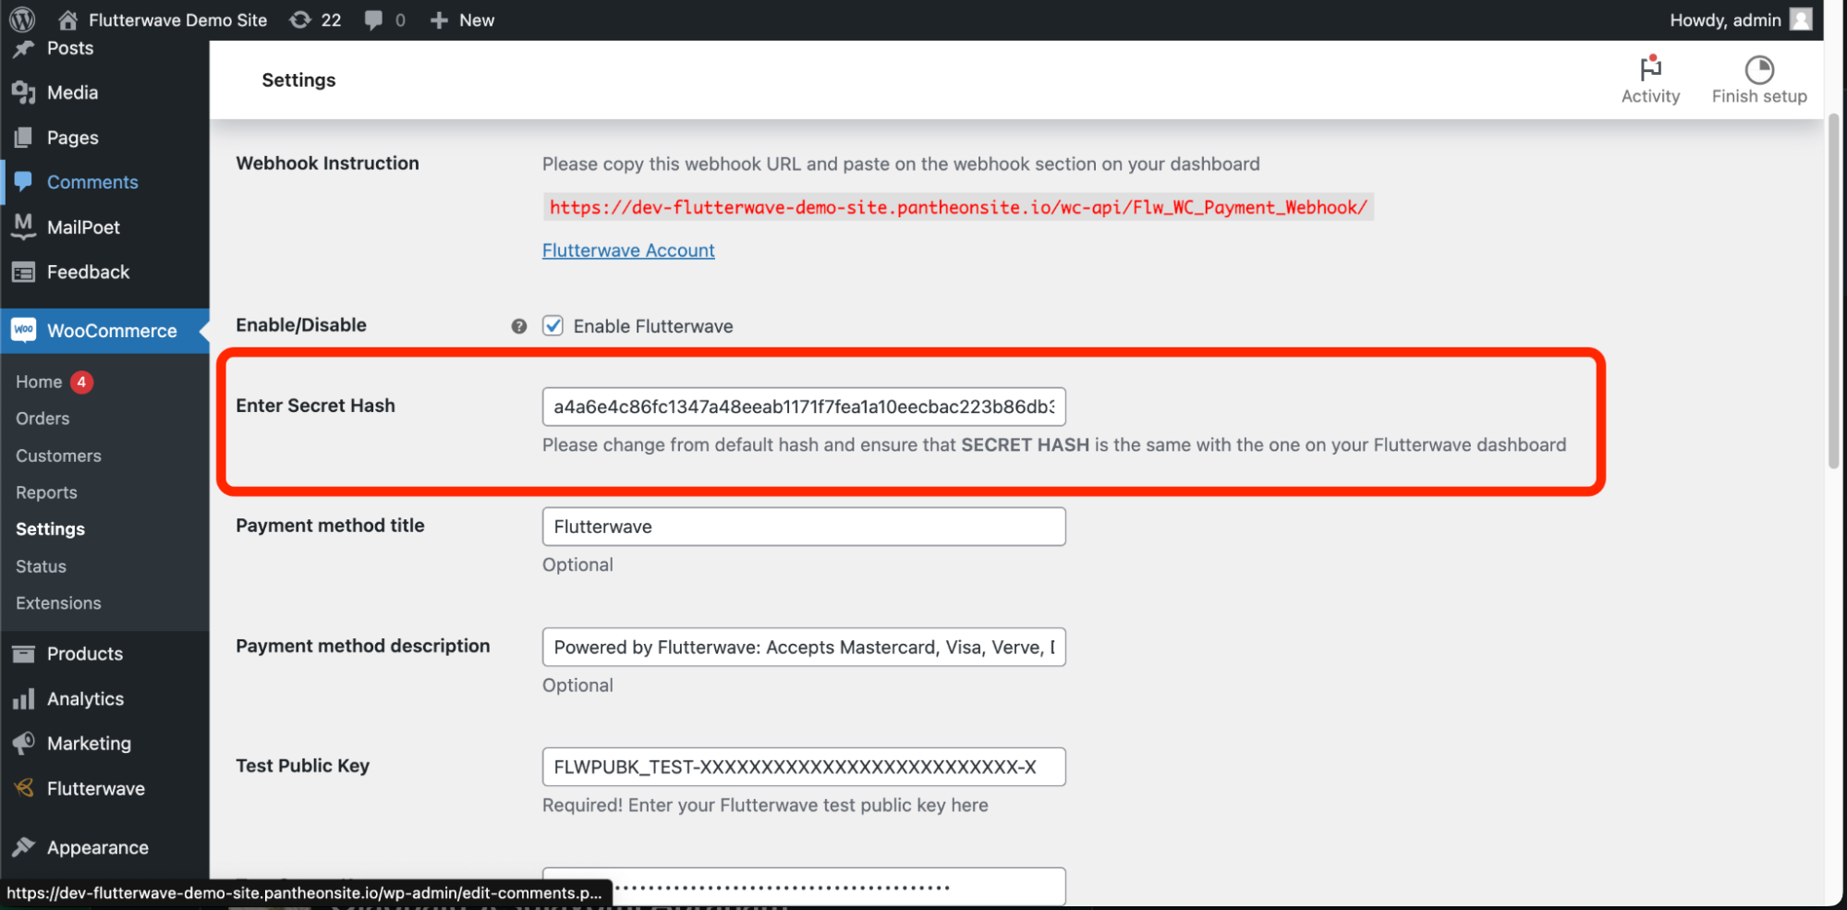This screenshot has width=1847, height=910.
Task: Click the page vertical scrollbar
Action: [x=1834, y=292]
